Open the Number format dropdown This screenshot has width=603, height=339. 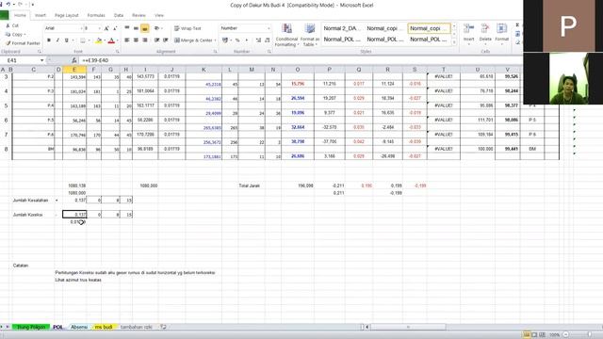269,28
